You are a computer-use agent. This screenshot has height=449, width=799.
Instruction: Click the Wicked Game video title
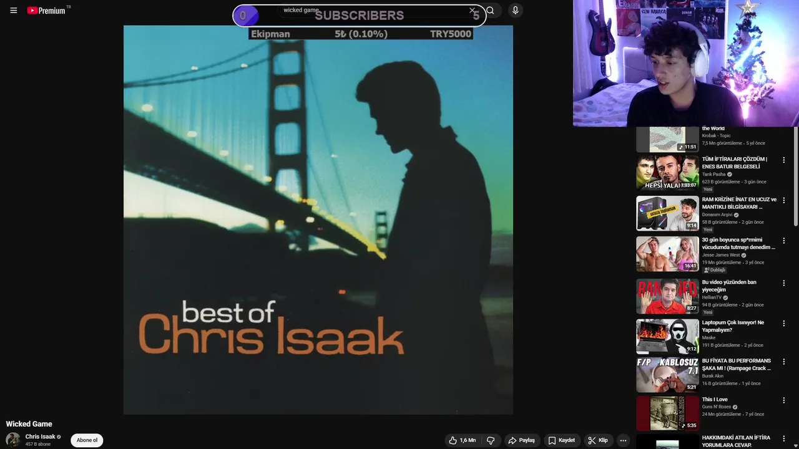(29, 424)
